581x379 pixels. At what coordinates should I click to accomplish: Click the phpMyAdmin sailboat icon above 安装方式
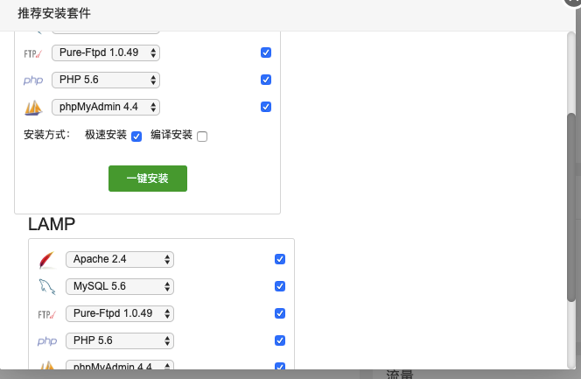[x=33, y=108]
